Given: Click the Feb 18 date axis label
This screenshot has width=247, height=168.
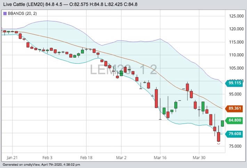Looking at the screenshot, I should pyautogui.click(x=86, y=158).
